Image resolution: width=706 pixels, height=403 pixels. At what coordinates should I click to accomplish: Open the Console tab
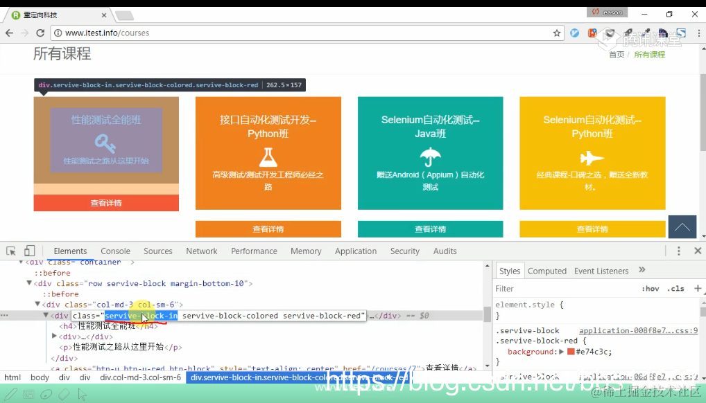click(x=115, y=251)
